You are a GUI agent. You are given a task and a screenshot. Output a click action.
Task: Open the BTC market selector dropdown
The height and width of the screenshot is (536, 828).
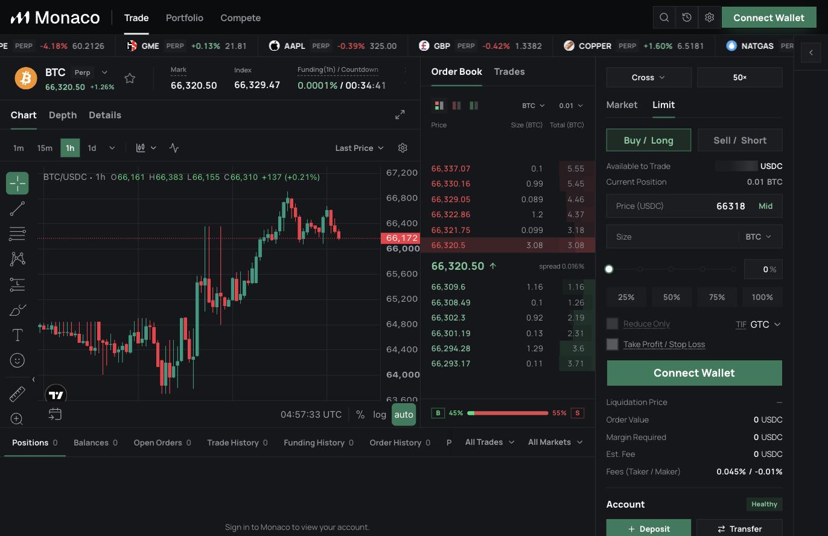point(104,72)
